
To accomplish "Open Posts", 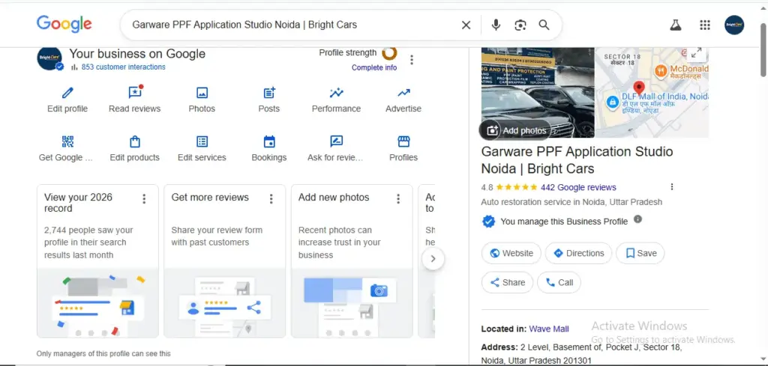I will click(269, 100).
